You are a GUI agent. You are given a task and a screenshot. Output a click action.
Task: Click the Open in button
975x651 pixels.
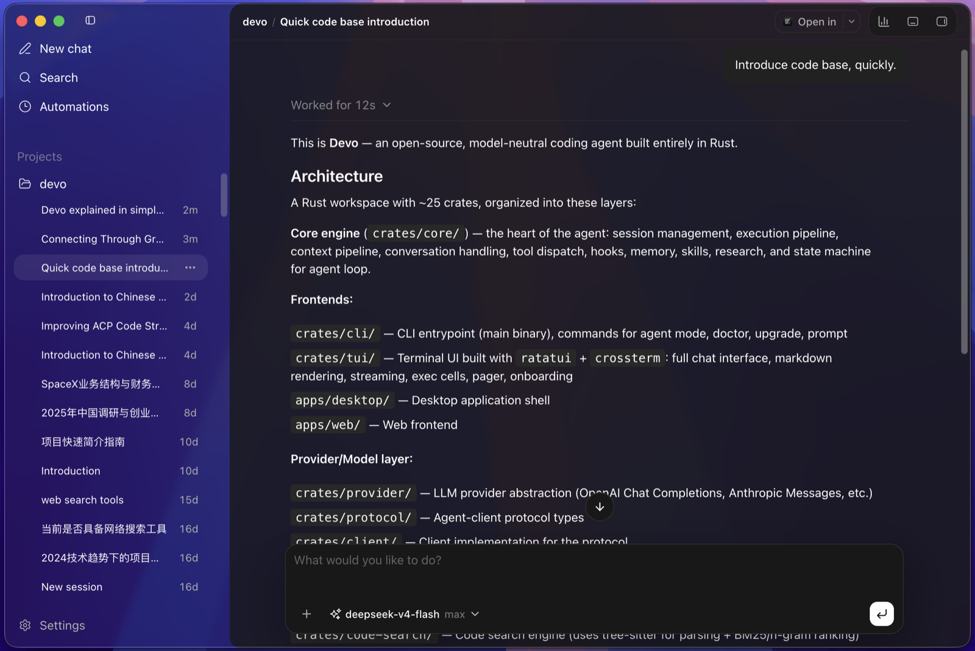817,22
